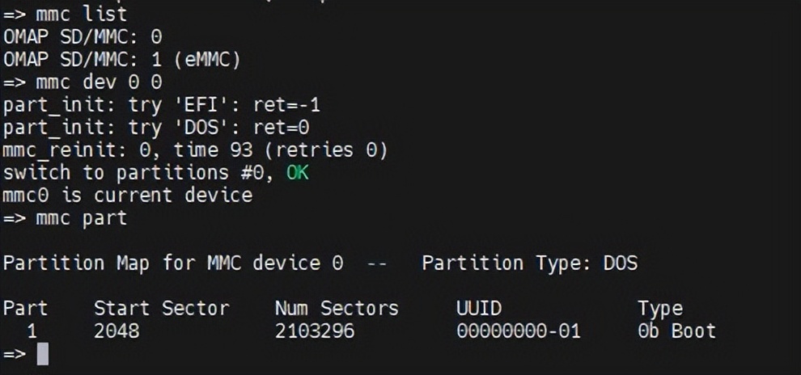Click the start sector value 2048
801x375 pixels.
click(x=117, y=331)
